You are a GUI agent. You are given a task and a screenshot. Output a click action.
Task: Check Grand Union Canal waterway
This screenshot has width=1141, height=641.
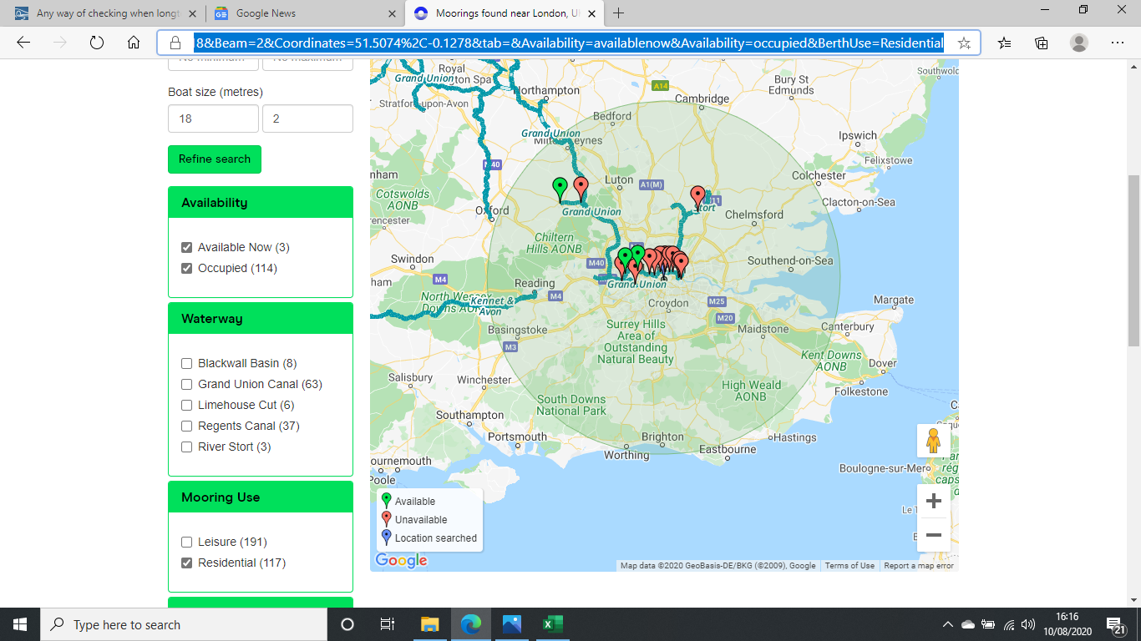click(187, 385)
